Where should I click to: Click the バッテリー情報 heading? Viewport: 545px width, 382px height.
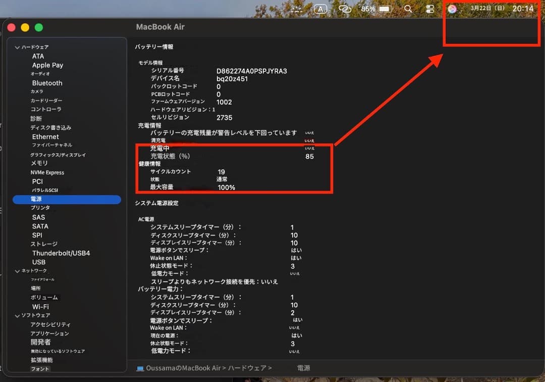point(154,46)
